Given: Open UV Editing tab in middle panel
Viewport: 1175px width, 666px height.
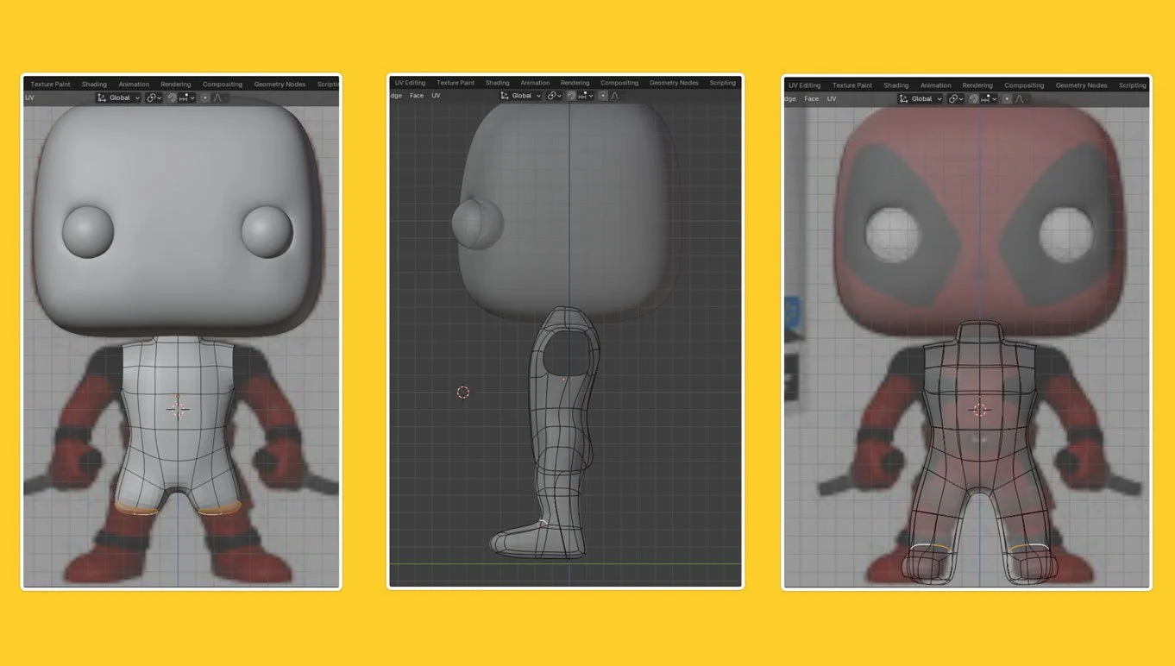Looking at the screenshot, I should [x=411, y=83].
